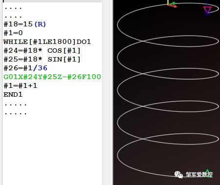Click the "#1=#1+1" increment line
The height and width of the screenshot is (185, 220).
click(x=21, y=85)
